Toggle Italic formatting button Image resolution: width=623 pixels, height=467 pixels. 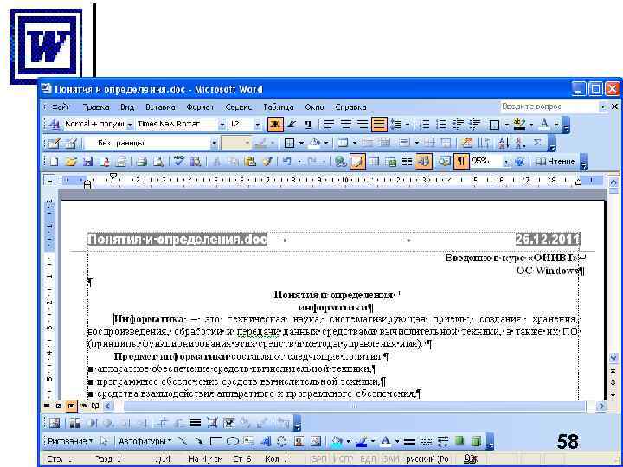click(x=292, y=125)
